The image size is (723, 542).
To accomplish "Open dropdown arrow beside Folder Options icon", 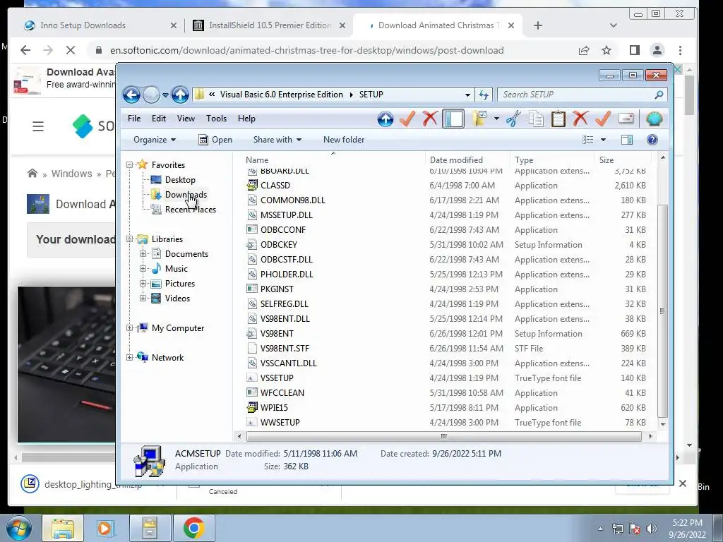I will coord(496,119).
